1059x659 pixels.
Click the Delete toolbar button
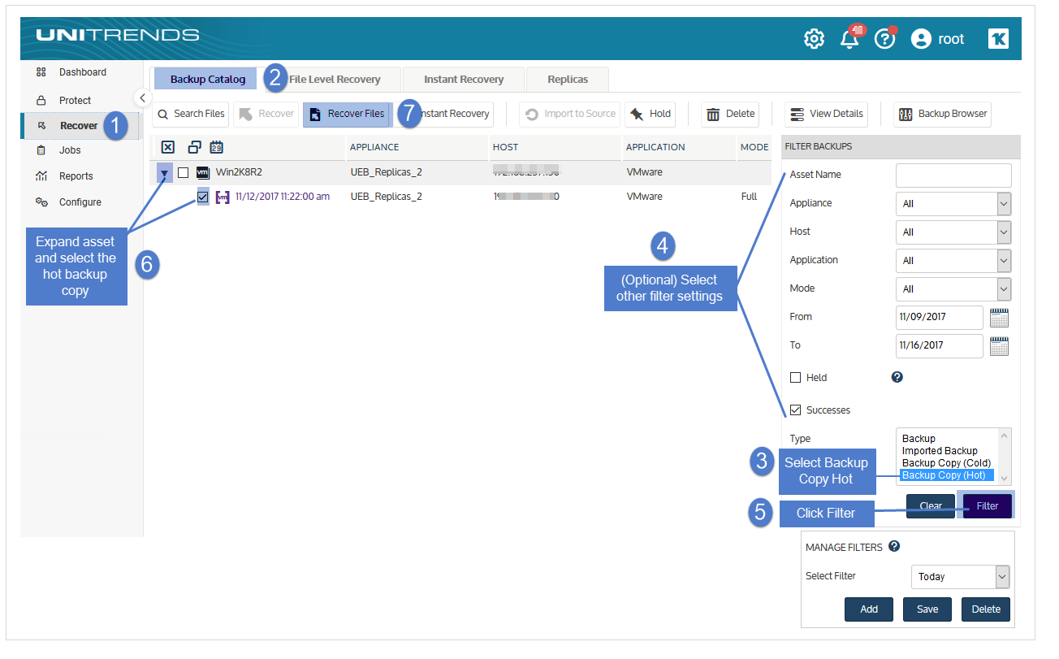pos(730,114)
